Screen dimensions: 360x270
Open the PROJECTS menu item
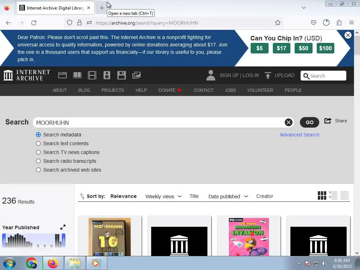point(113,90)
